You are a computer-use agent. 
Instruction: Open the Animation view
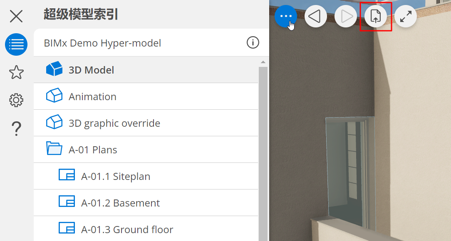pos(146,96)
